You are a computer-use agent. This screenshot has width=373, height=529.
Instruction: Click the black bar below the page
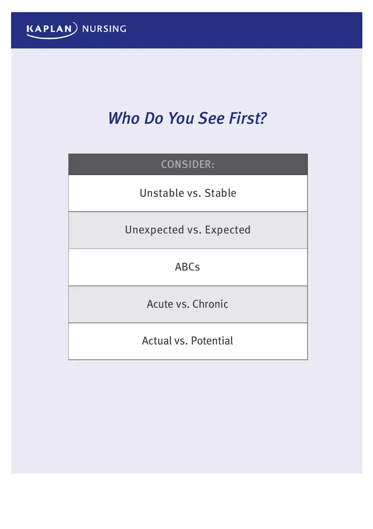186,507
